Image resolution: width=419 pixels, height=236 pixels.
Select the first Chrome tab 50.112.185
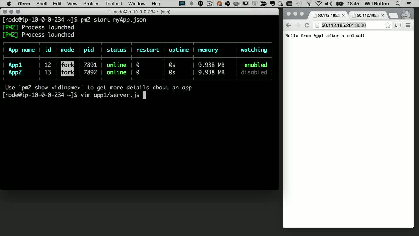[329, 15]
